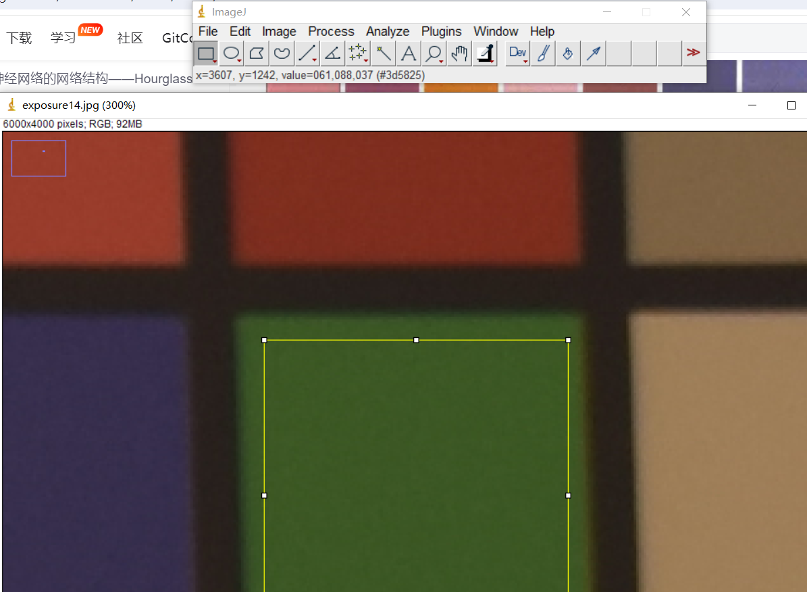
Task: Choose the Polygon selection tool
Action: click(257, 53)
